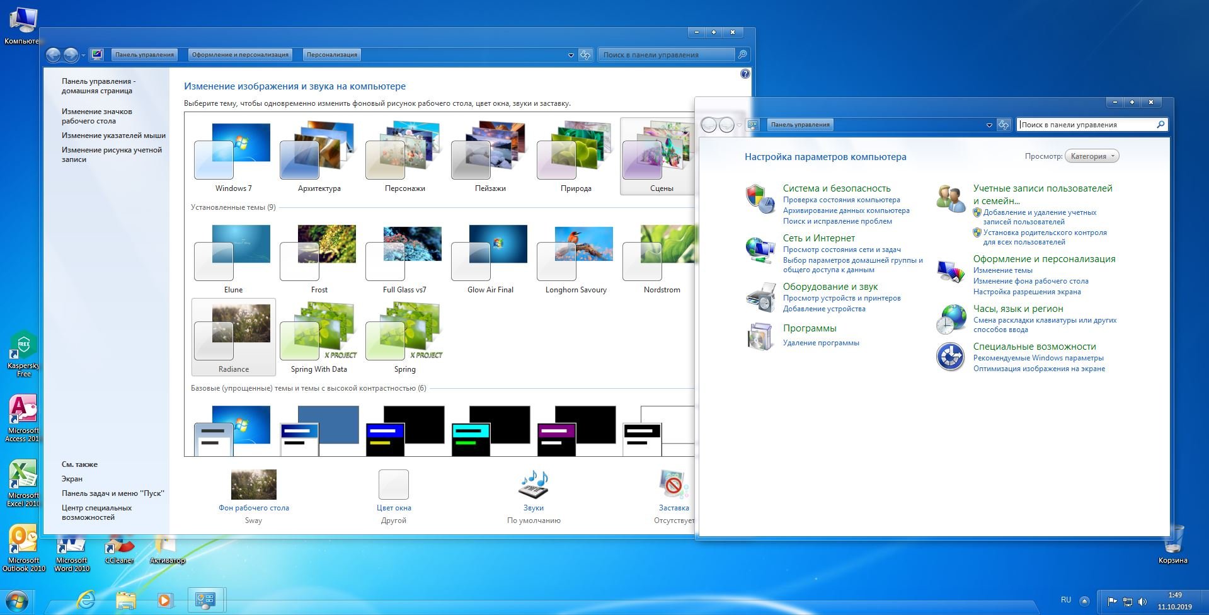Click volume icon in system tray
This screenshot has width=1209, height=615.
[1142, 602]
